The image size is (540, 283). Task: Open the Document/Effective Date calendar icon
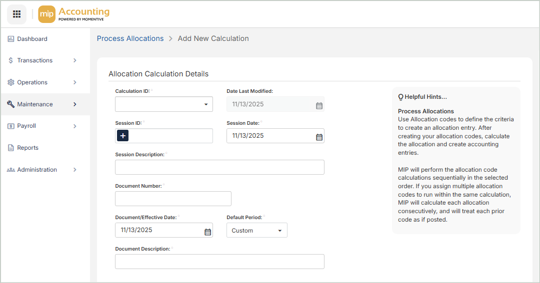(207, 232)
